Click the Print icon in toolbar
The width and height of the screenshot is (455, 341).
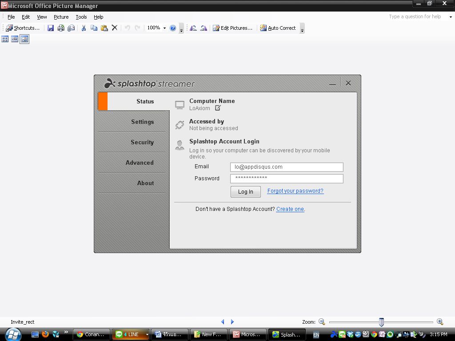[x=60, y=28]
